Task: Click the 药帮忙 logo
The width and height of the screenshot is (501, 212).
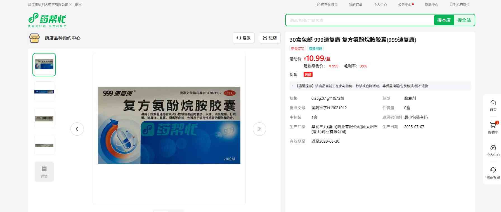Action: (x=47, y=20)
